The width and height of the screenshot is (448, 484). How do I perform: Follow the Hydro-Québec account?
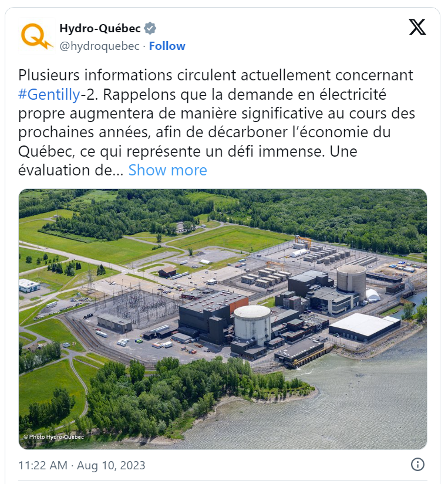(x=167, y=46)
